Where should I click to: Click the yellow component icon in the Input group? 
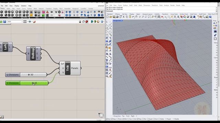(x=31, y=15)
